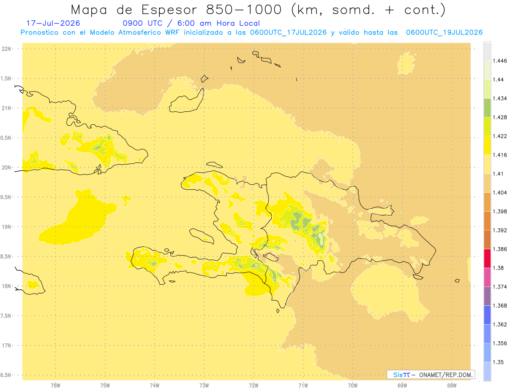Select the date label "17-Jul-2026"
The width and height of the screenshot is (507, 391).
53,23
